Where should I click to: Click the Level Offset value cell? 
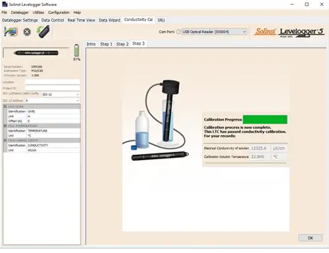(53, 121)
